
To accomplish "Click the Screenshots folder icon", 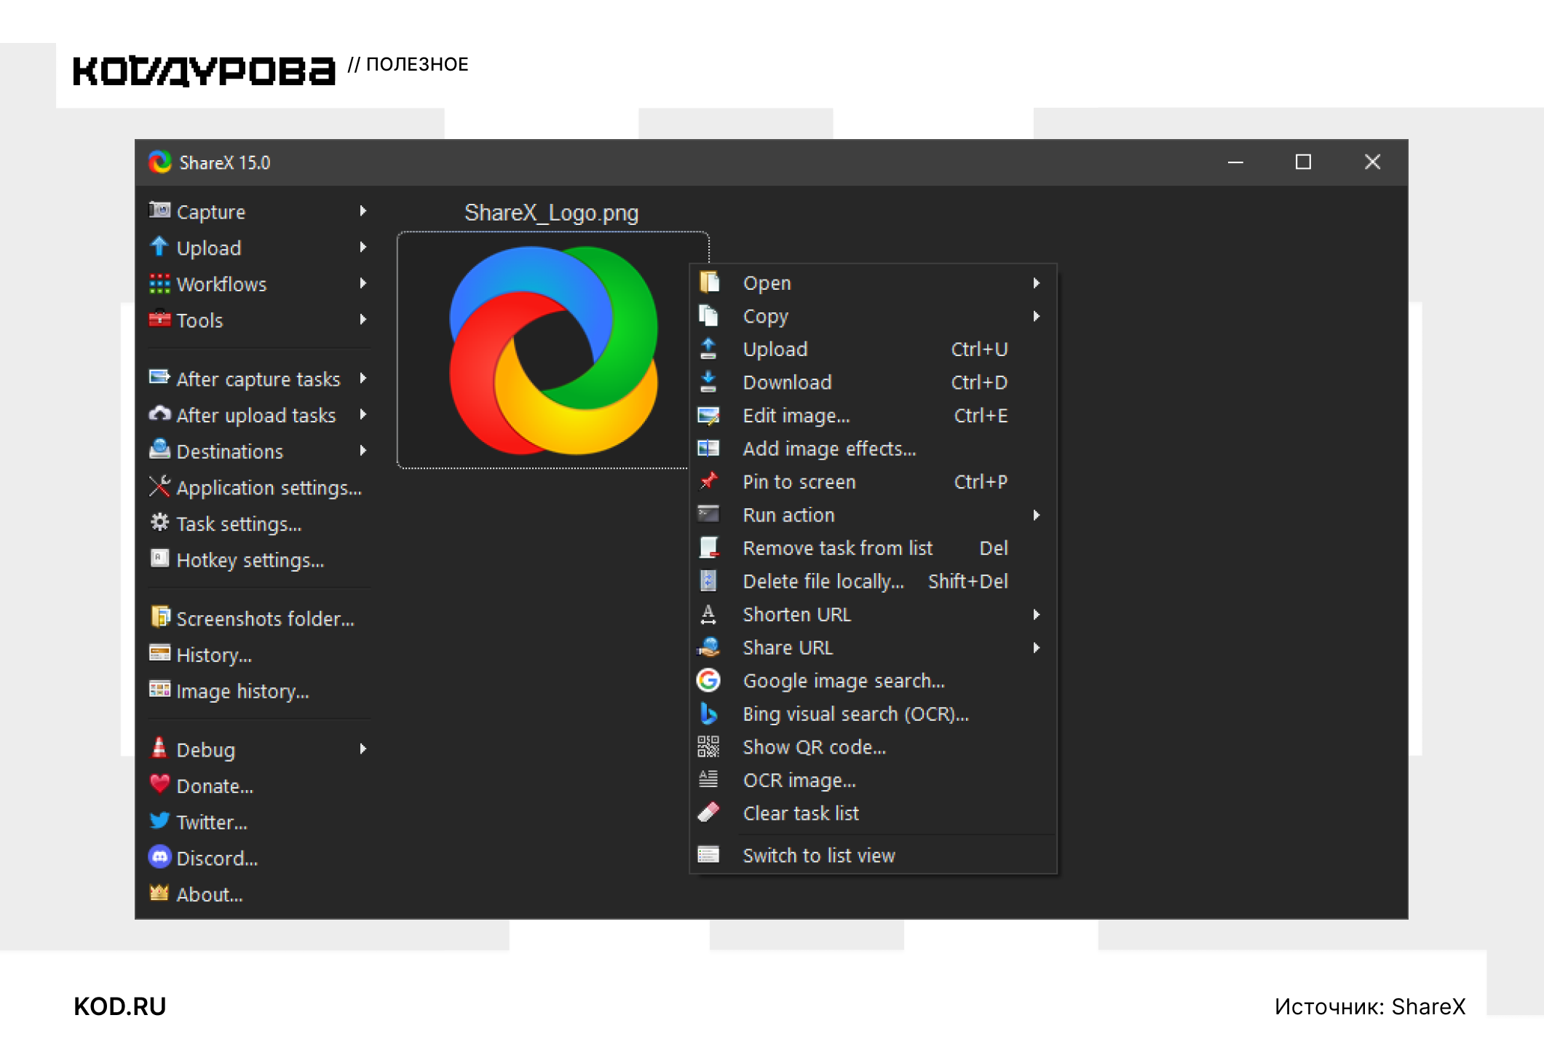I will coord(159,617).
